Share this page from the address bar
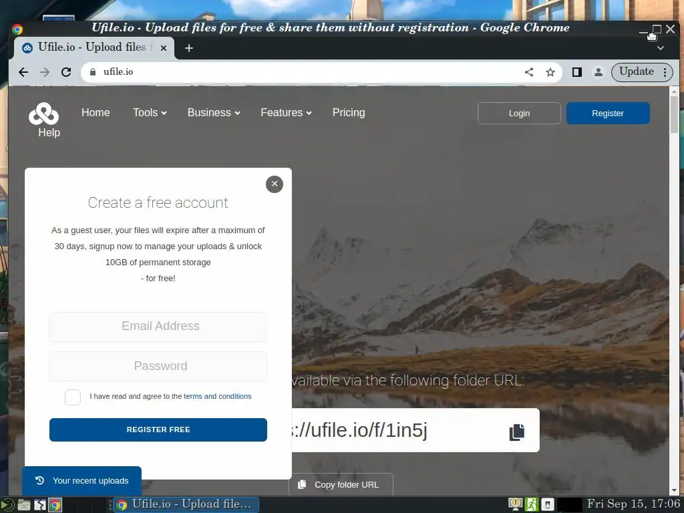 click(529, 72)
